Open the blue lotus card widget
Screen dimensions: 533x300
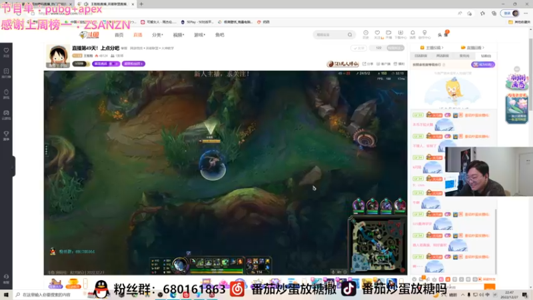click(x=517, y=109)
